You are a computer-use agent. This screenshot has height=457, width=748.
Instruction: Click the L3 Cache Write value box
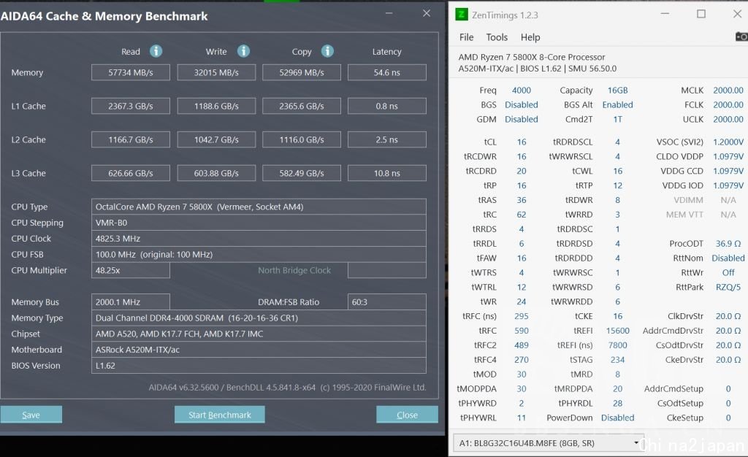[216, 174]
